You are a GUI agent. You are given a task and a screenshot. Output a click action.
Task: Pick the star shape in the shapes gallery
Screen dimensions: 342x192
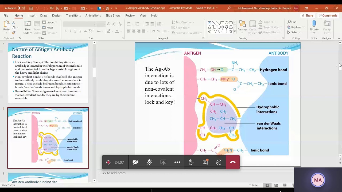pyautogui.click(x=231, y=31)
